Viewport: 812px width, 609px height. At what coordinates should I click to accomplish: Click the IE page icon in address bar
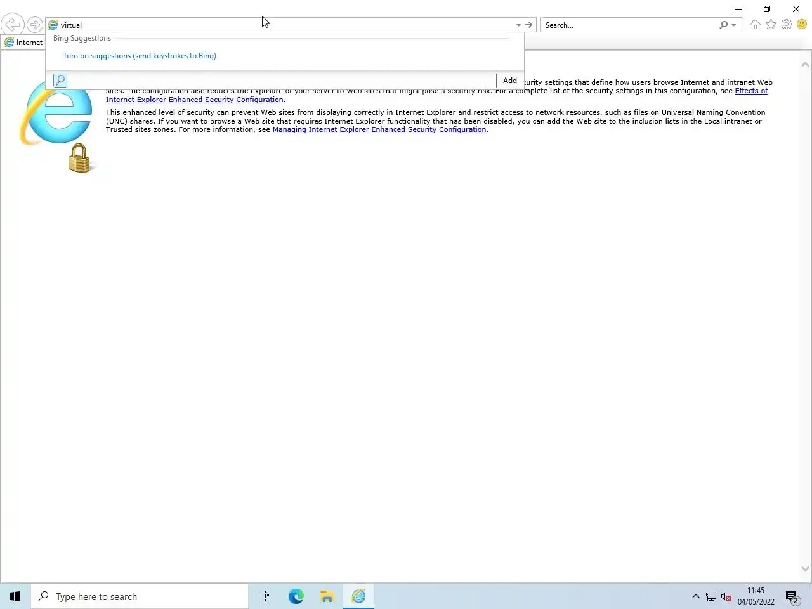pos(53,25)
